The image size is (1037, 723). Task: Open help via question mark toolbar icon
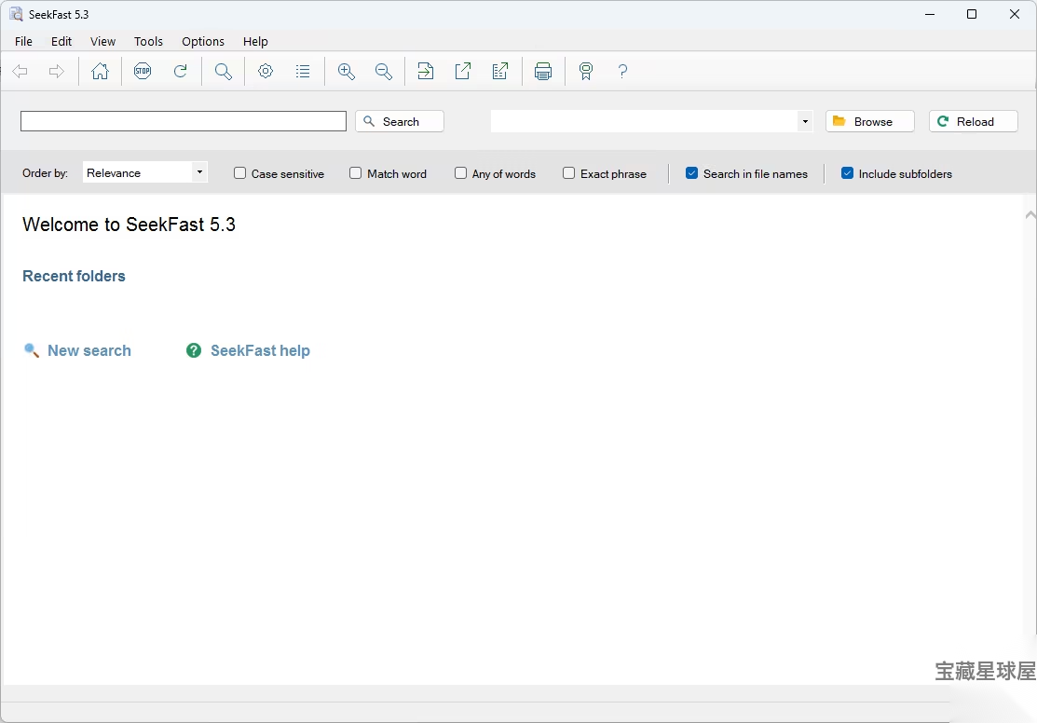pos(622,71)
